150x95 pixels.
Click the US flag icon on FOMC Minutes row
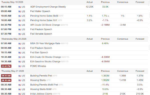pyautogui.click(x=19, y=66)
